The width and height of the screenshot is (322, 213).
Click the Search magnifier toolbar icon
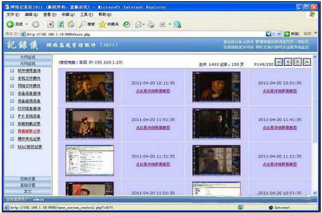coord(82,24)
